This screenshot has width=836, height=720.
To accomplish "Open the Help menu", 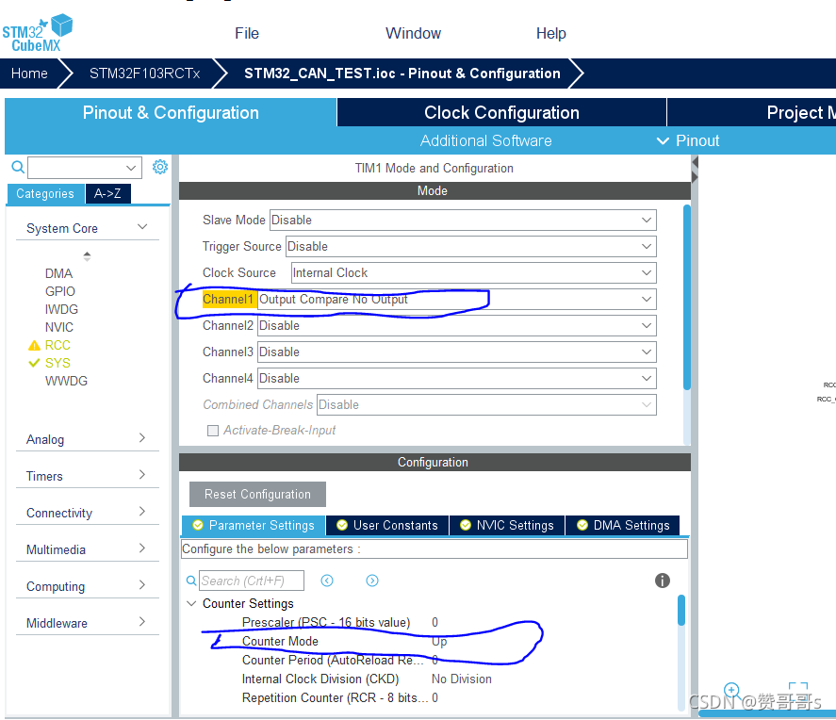I will (x=550, y=33).
